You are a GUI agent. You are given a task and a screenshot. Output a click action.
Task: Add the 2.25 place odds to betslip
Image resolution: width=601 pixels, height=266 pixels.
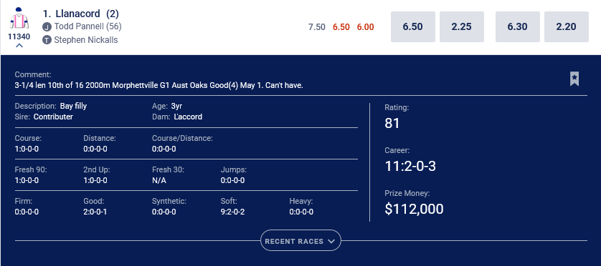(x=461, y=26)
